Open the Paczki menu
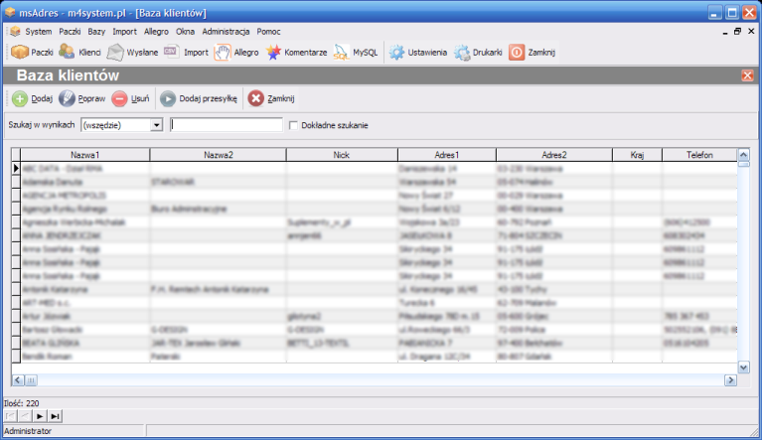 [70, 32]
